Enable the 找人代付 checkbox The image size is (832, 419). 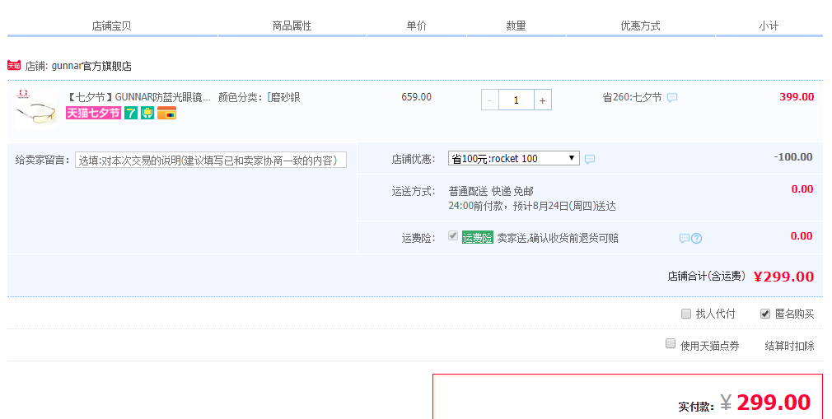pyautogui.click(x=686, y=314)
